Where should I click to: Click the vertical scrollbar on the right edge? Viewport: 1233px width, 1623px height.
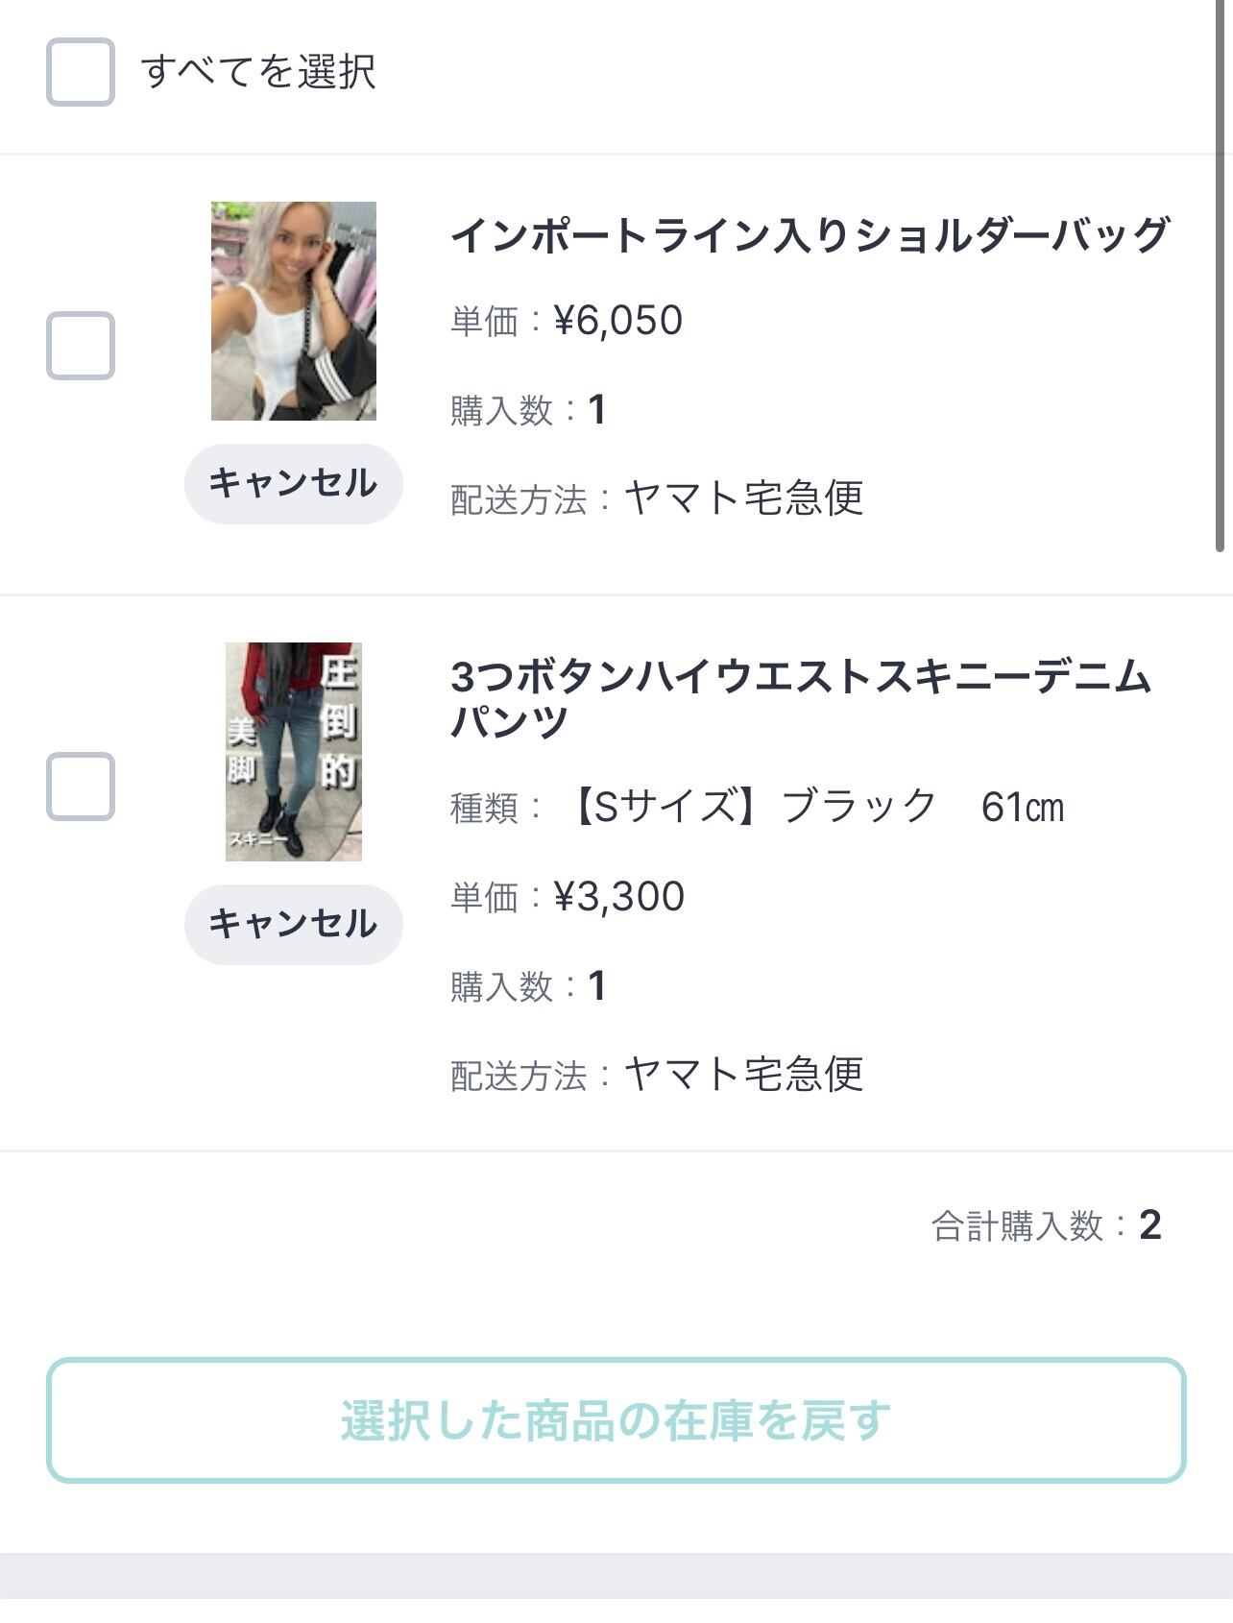(x=1220, y=288)
